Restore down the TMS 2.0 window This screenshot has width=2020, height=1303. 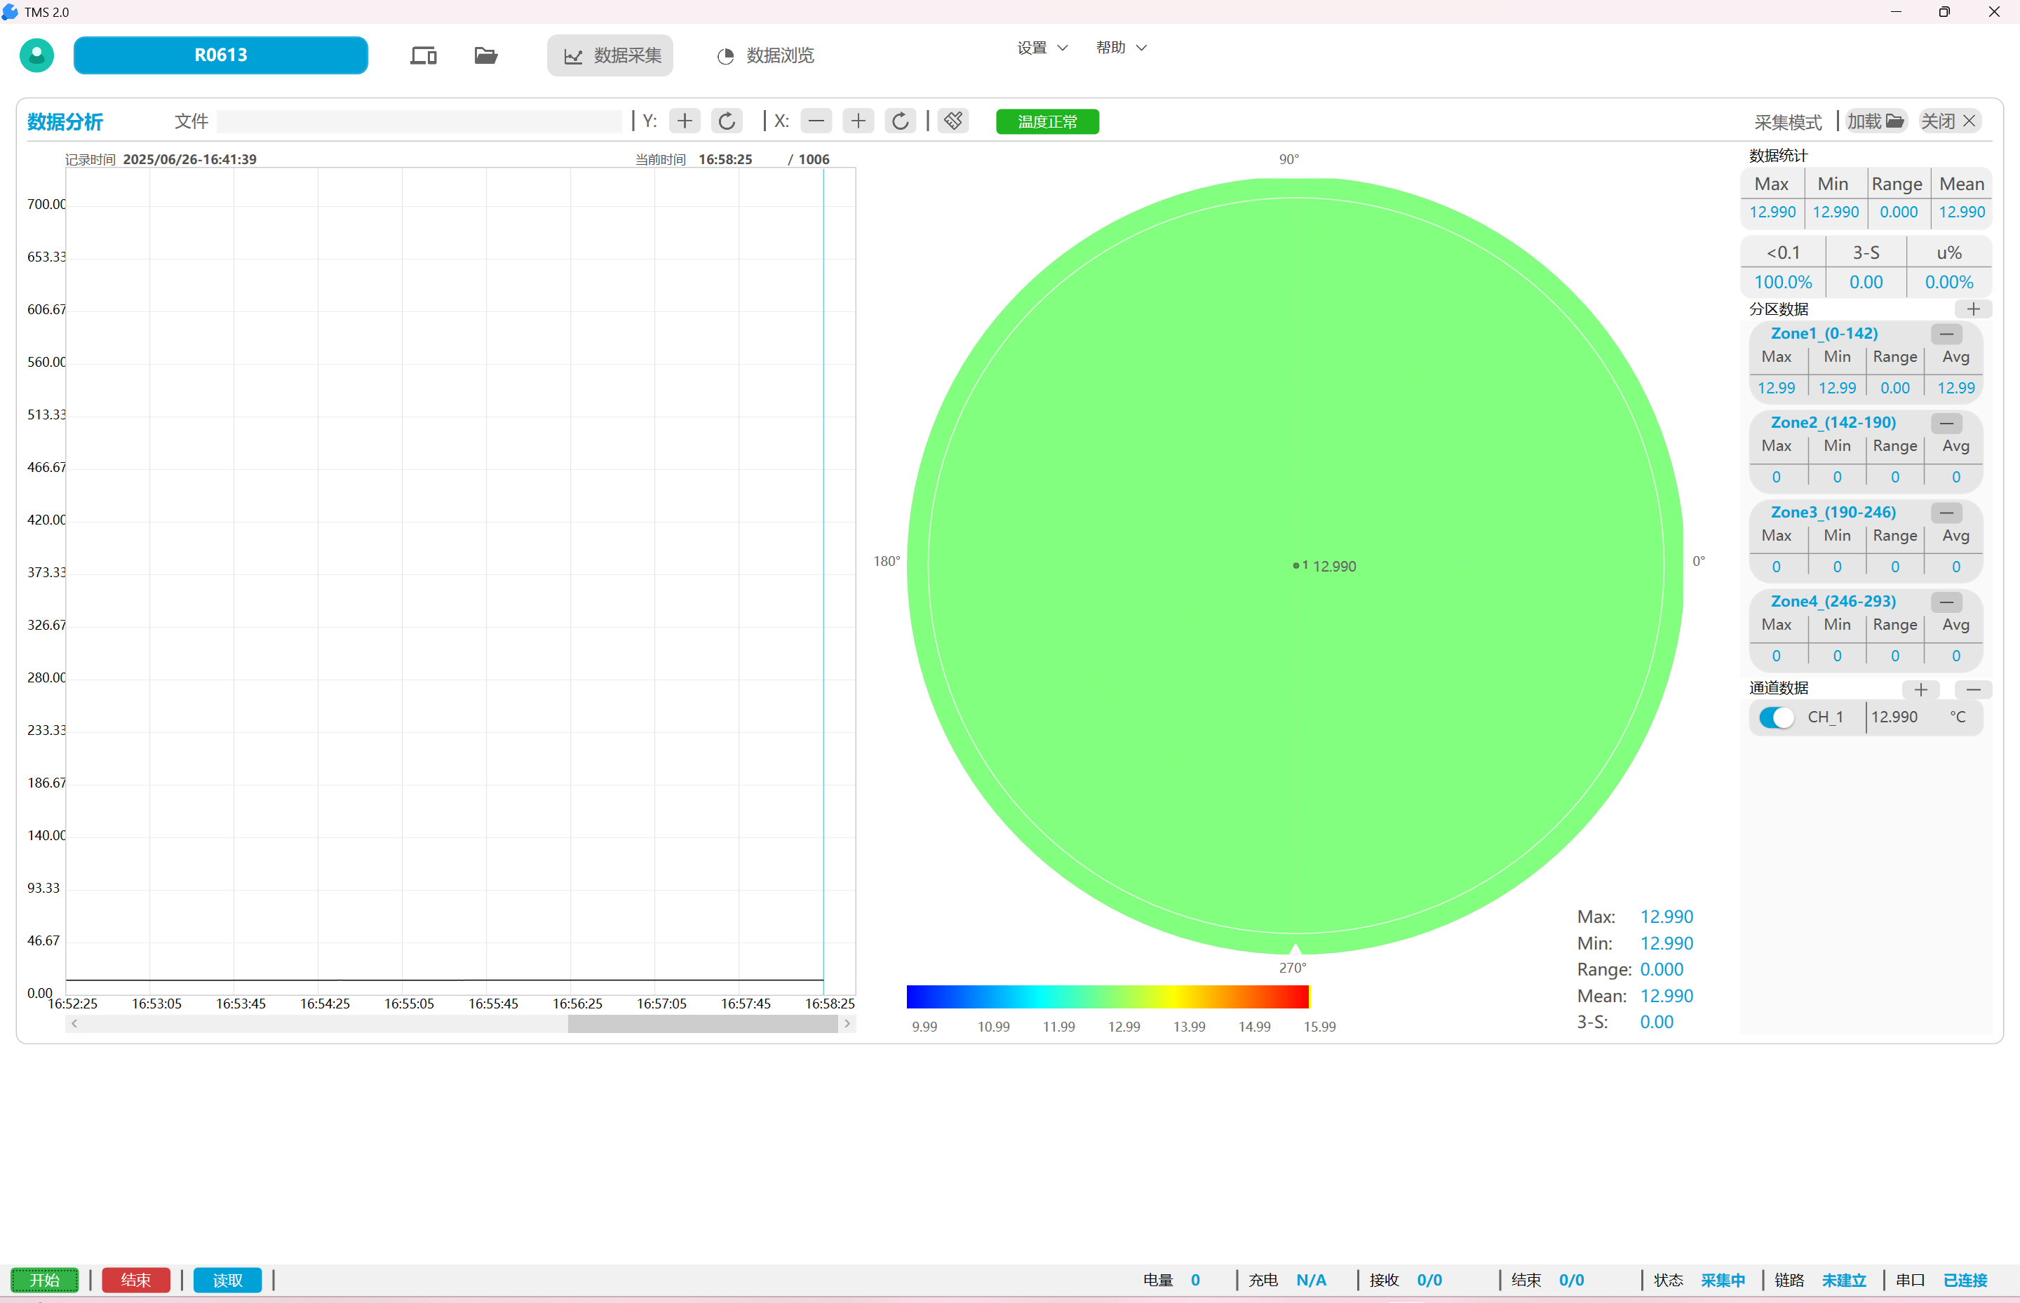(x=1945, y=12)
